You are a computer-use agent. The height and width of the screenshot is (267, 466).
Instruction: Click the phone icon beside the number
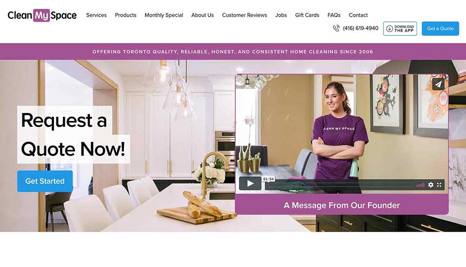pyautogui.click(x=336, y=28)
